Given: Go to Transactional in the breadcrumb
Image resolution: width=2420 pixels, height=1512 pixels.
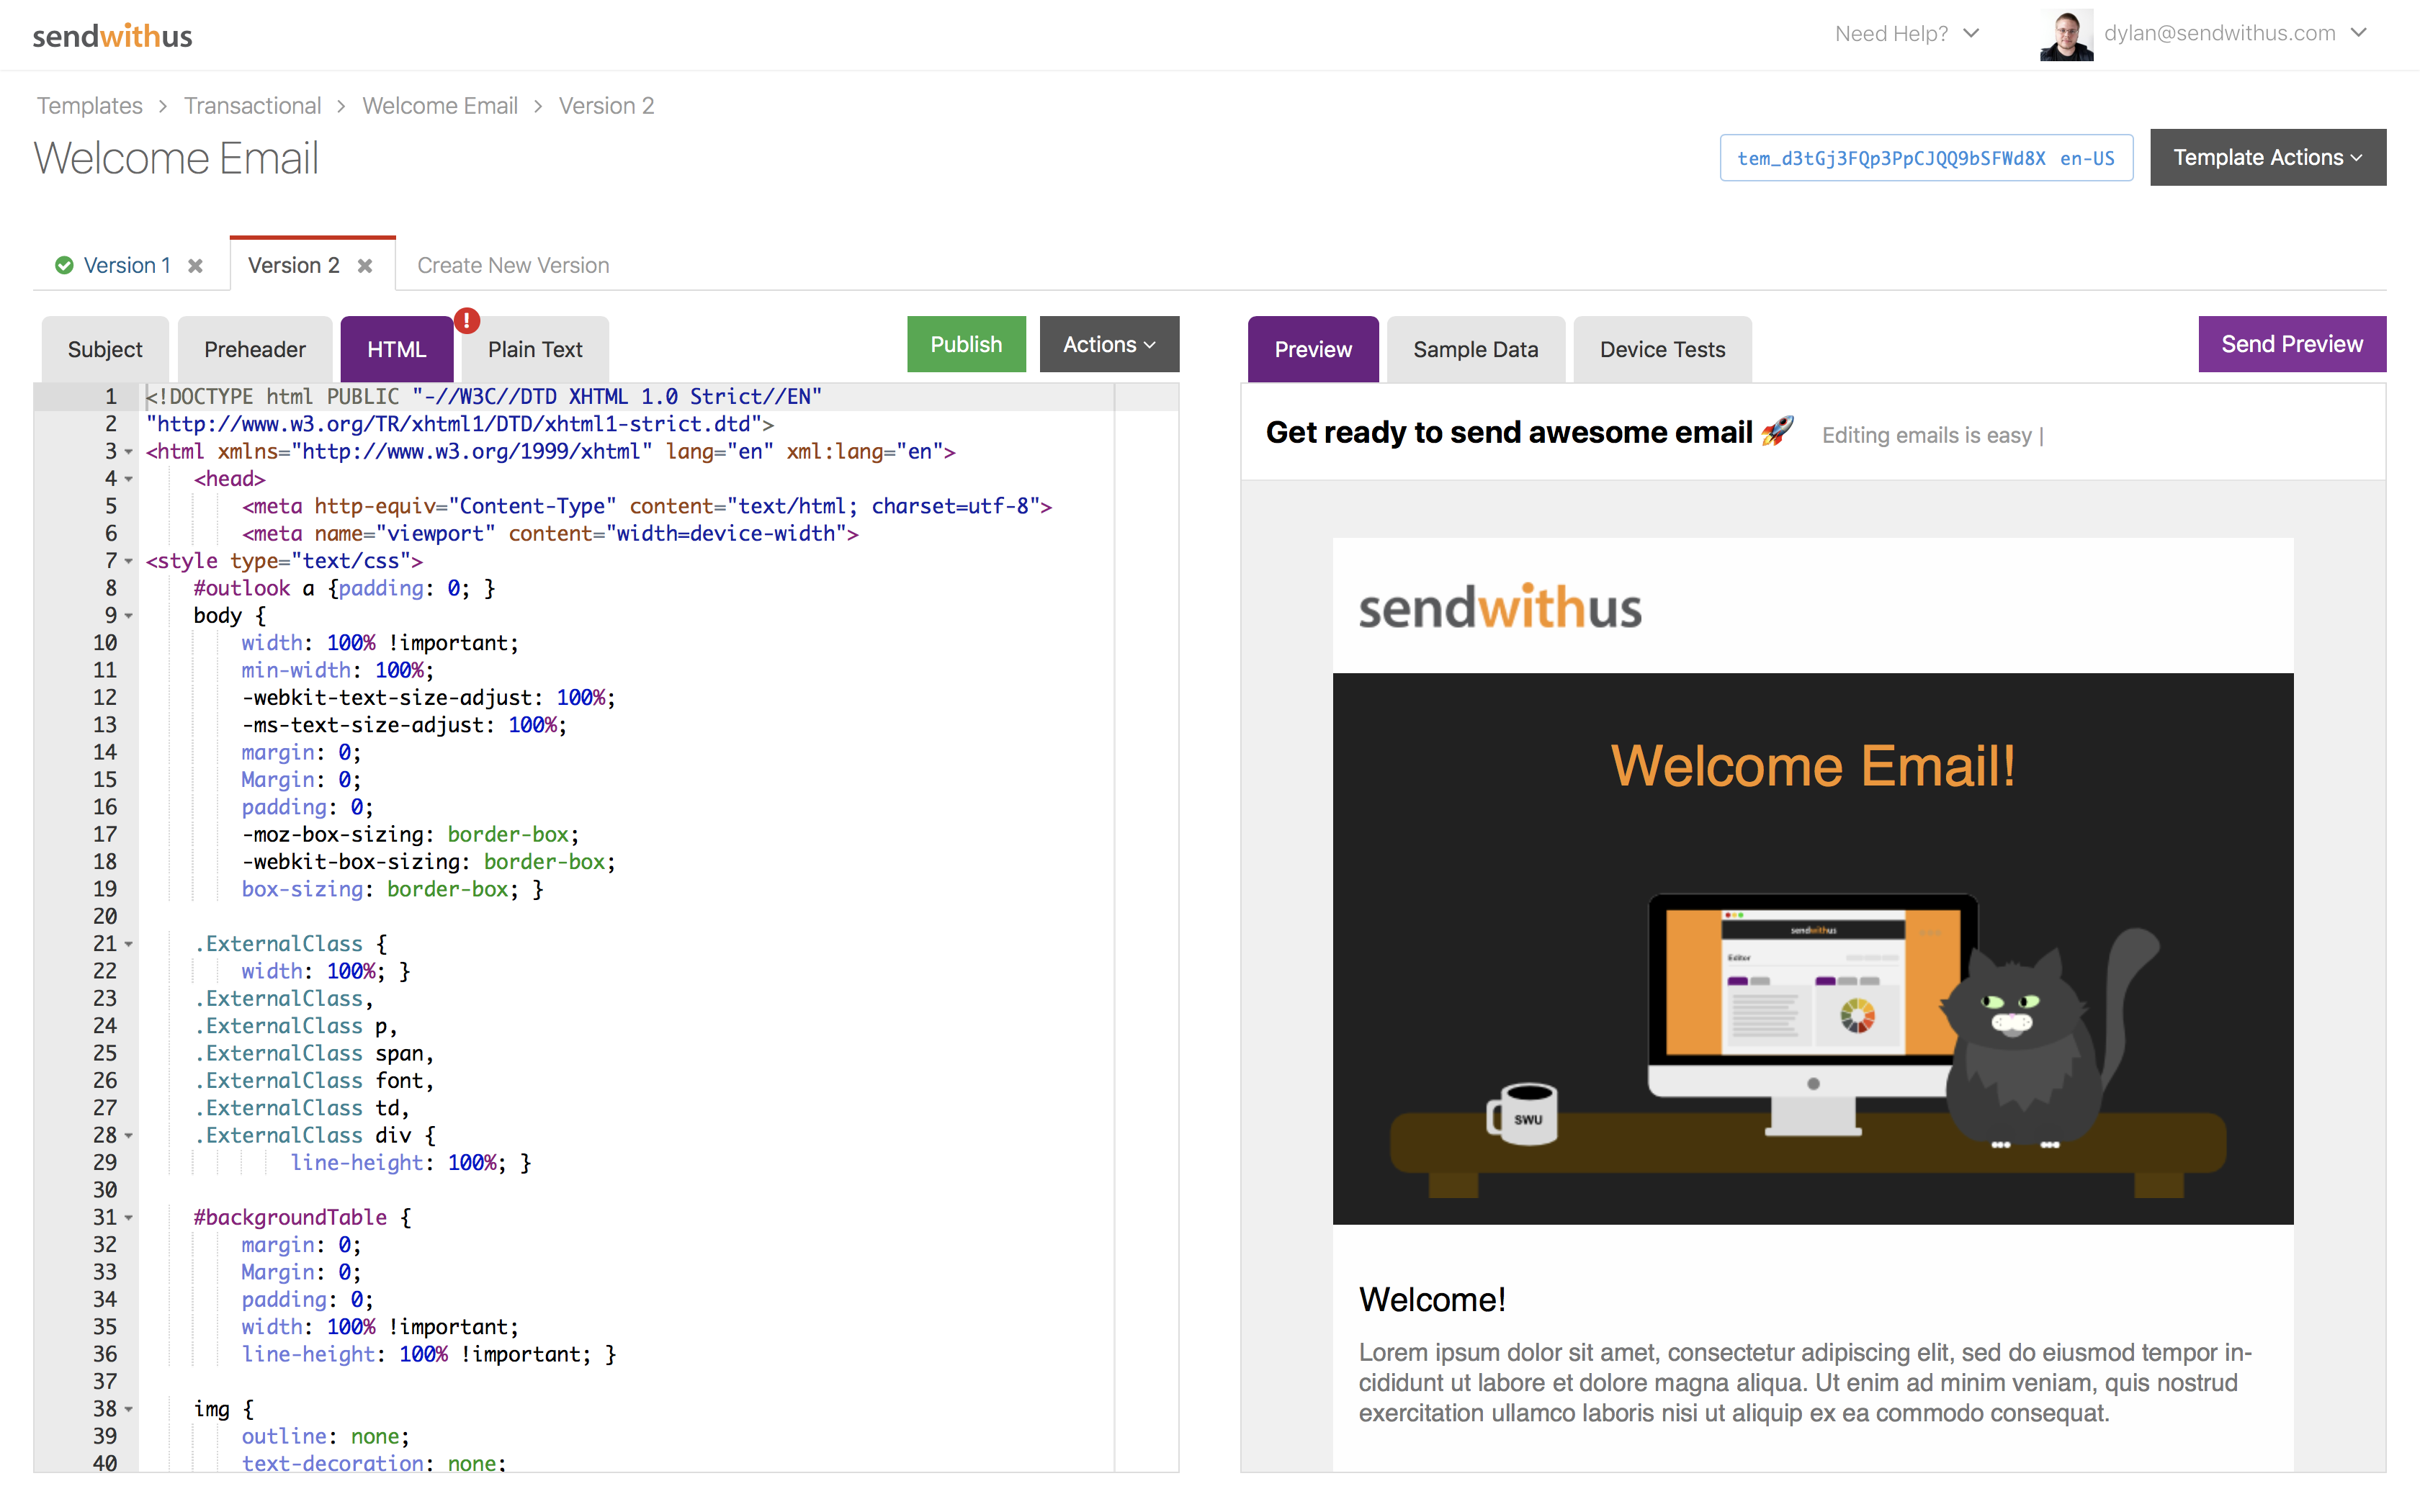Looking at the screenshot, I should (x=252, y=106).
